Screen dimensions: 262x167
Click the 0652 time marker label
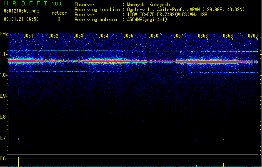coord(53,36)
